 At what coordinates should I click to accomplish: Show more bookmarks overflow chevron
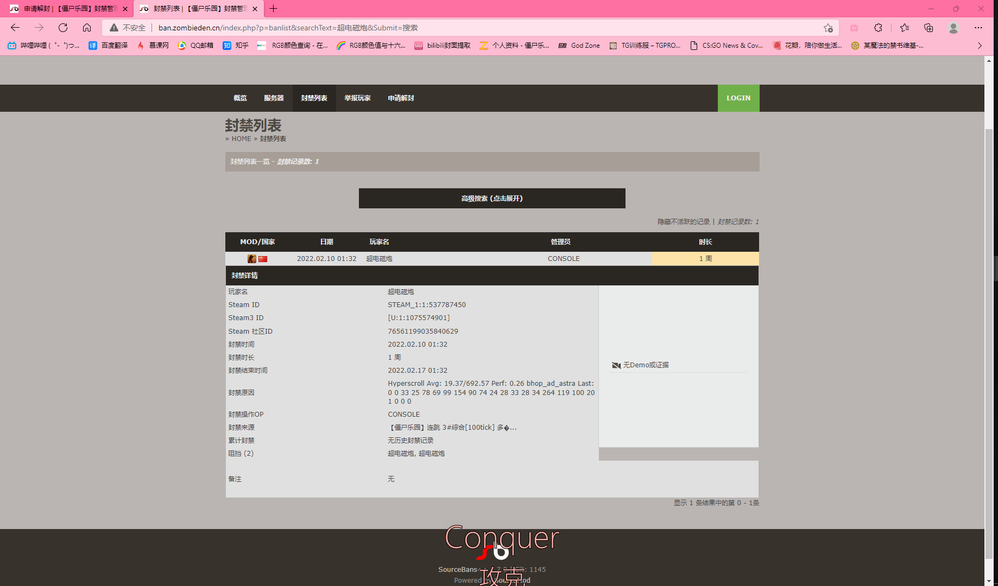(980, 46)
